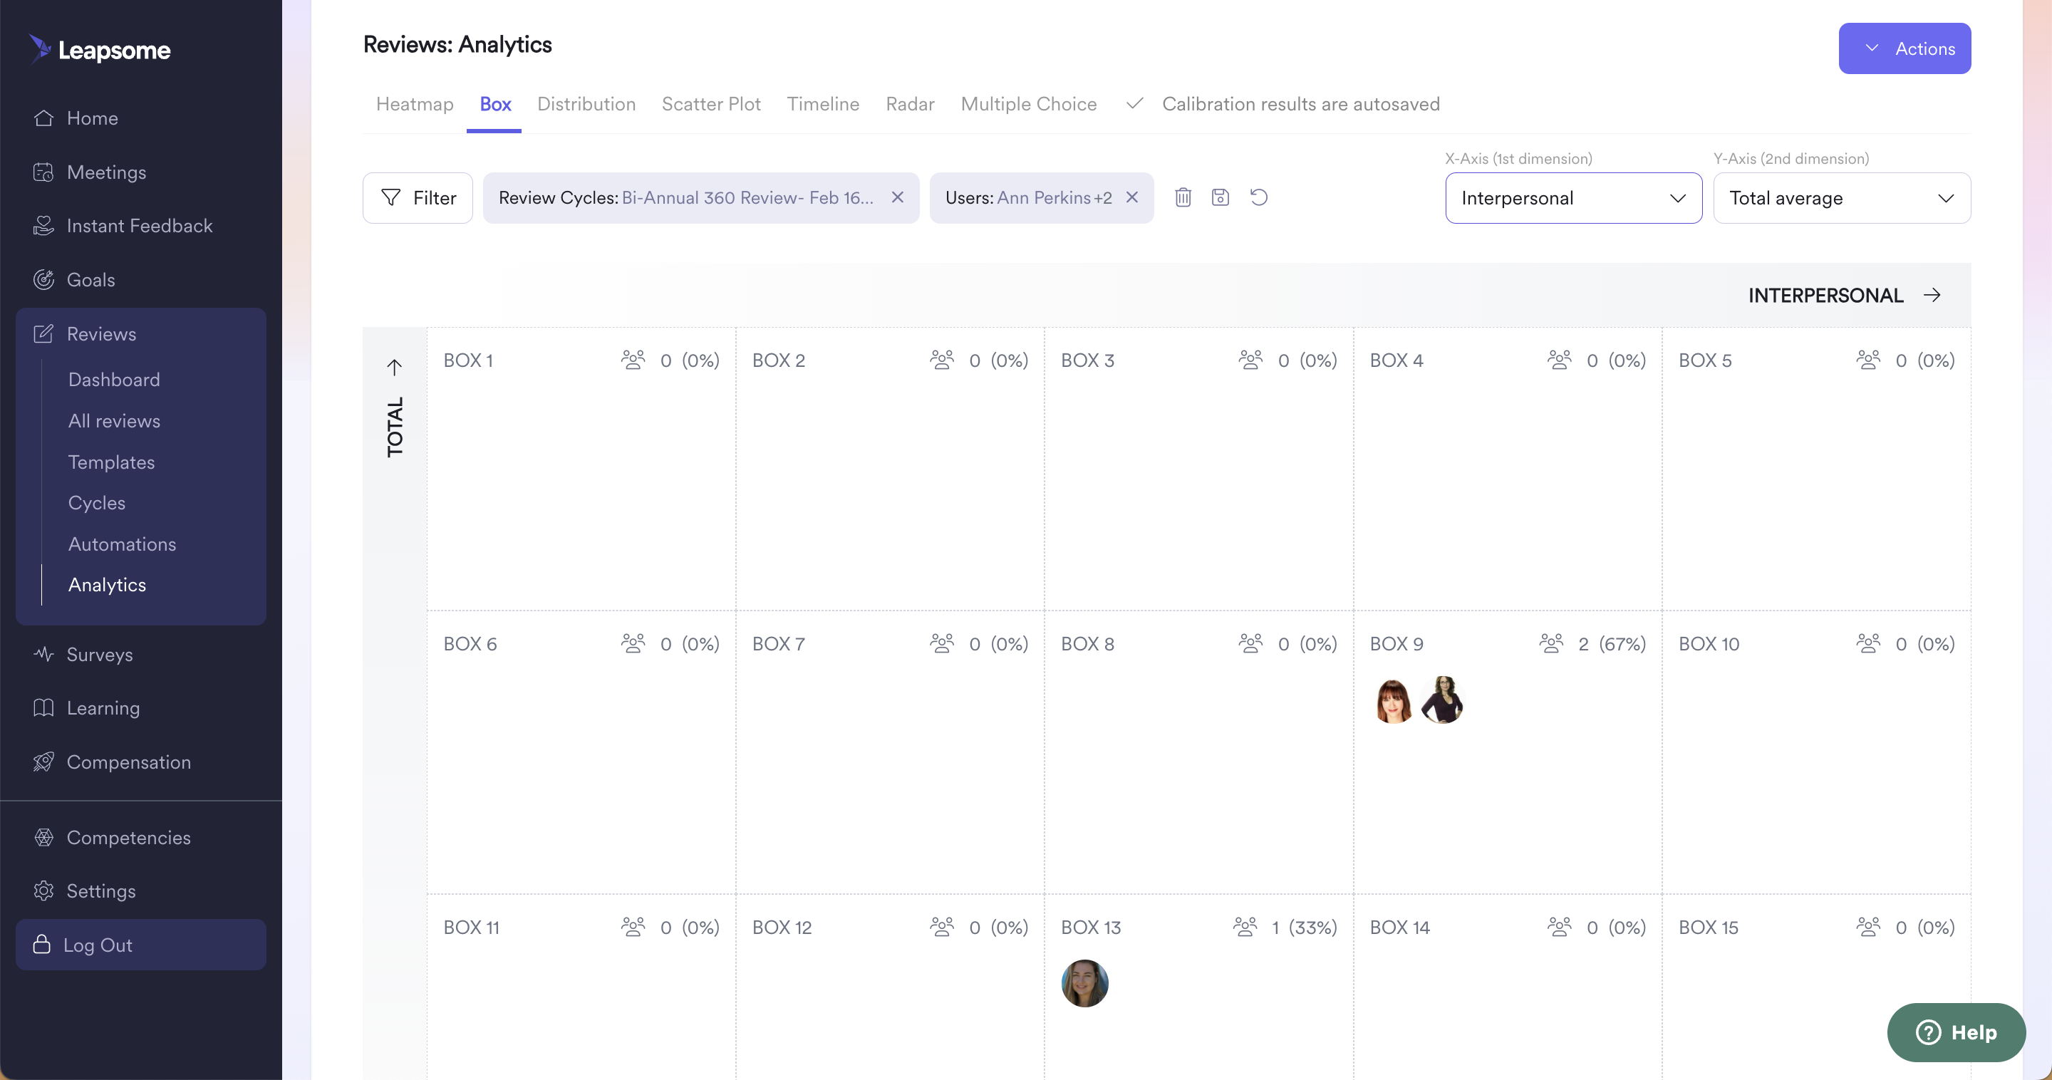Click the people icon in Box 9

[x=1551, y=643]
